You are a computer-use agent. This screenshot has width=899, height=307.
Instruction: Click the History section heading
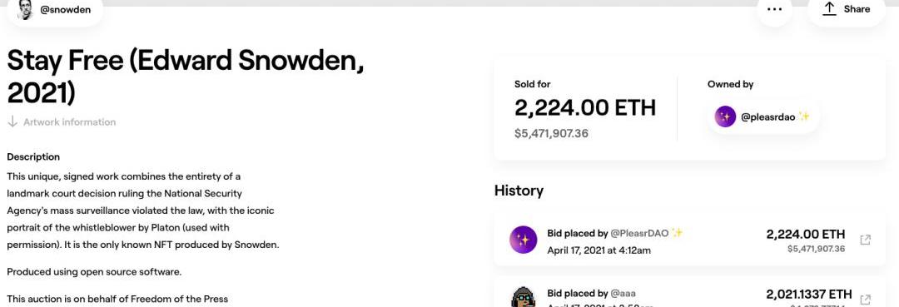tap(519, 191)
